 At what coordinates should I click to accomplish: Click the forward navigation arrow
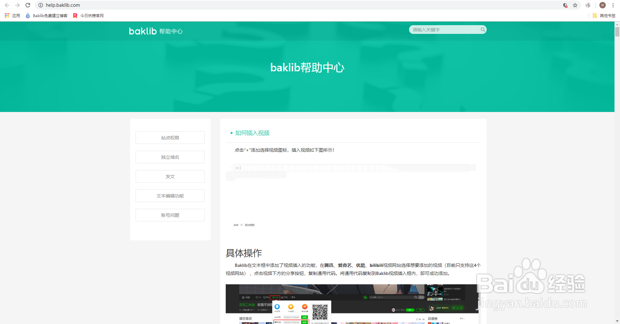pos(17,5)
